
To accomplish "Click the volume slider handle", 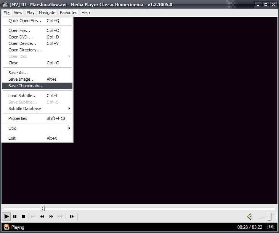I will tap(269, 217).
